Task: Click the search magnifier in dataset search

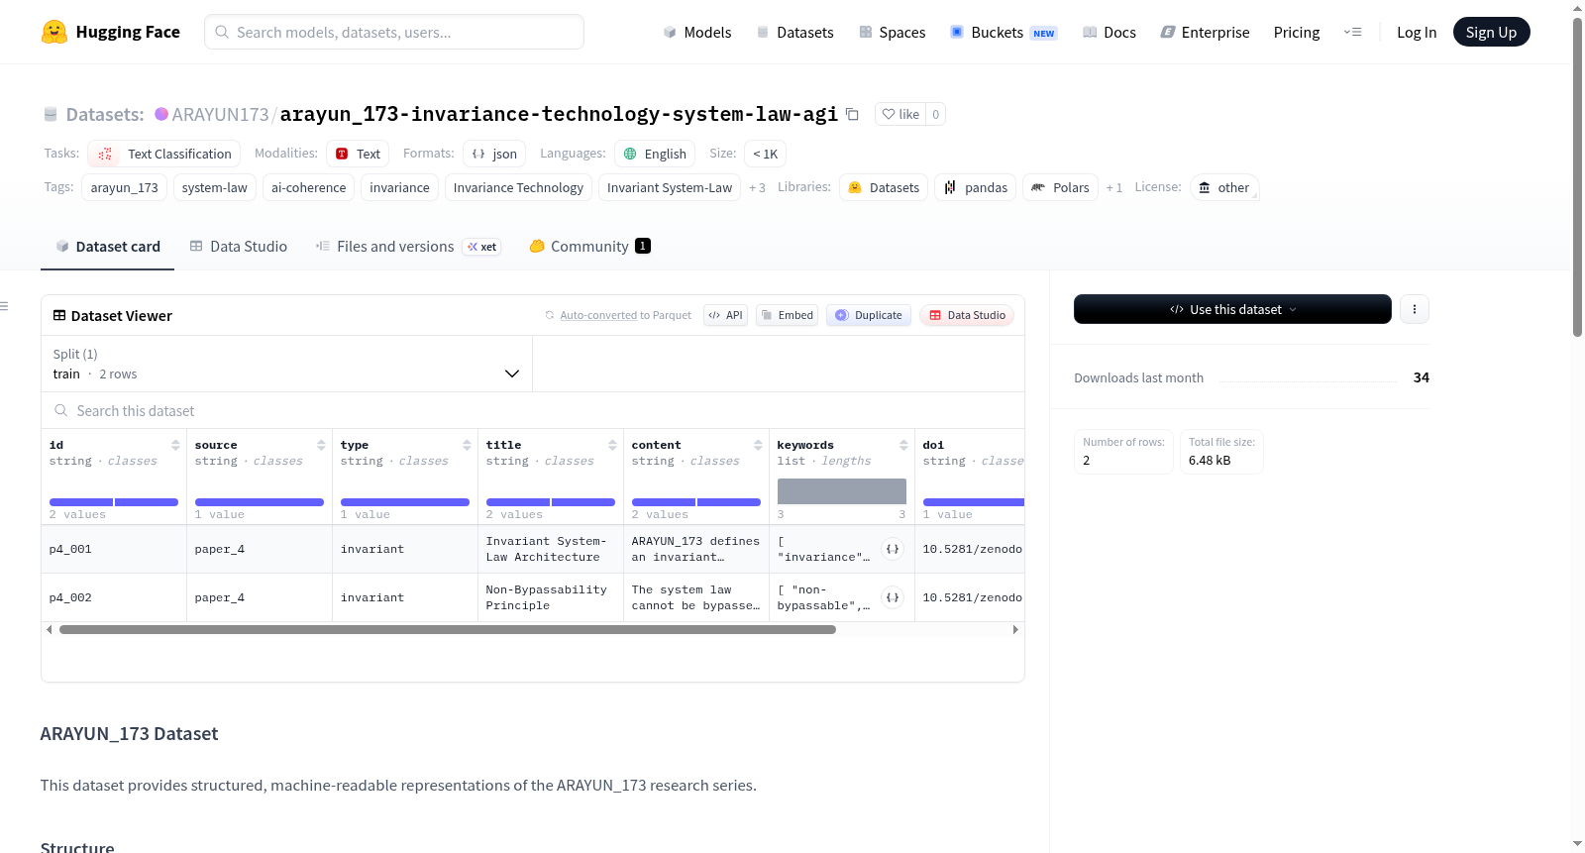Action: tap(61, 411)
